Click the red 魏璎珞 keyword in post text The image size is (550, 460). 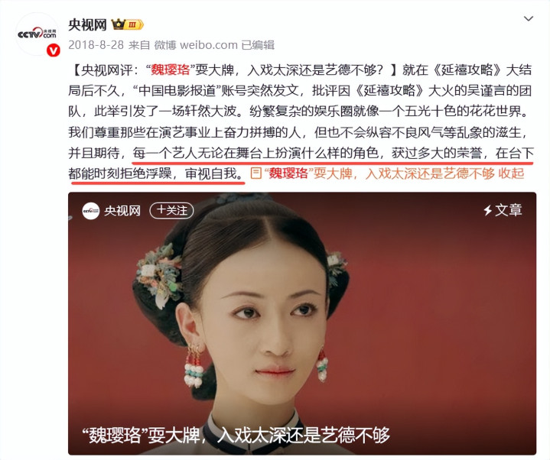click(x=170, y=70)
